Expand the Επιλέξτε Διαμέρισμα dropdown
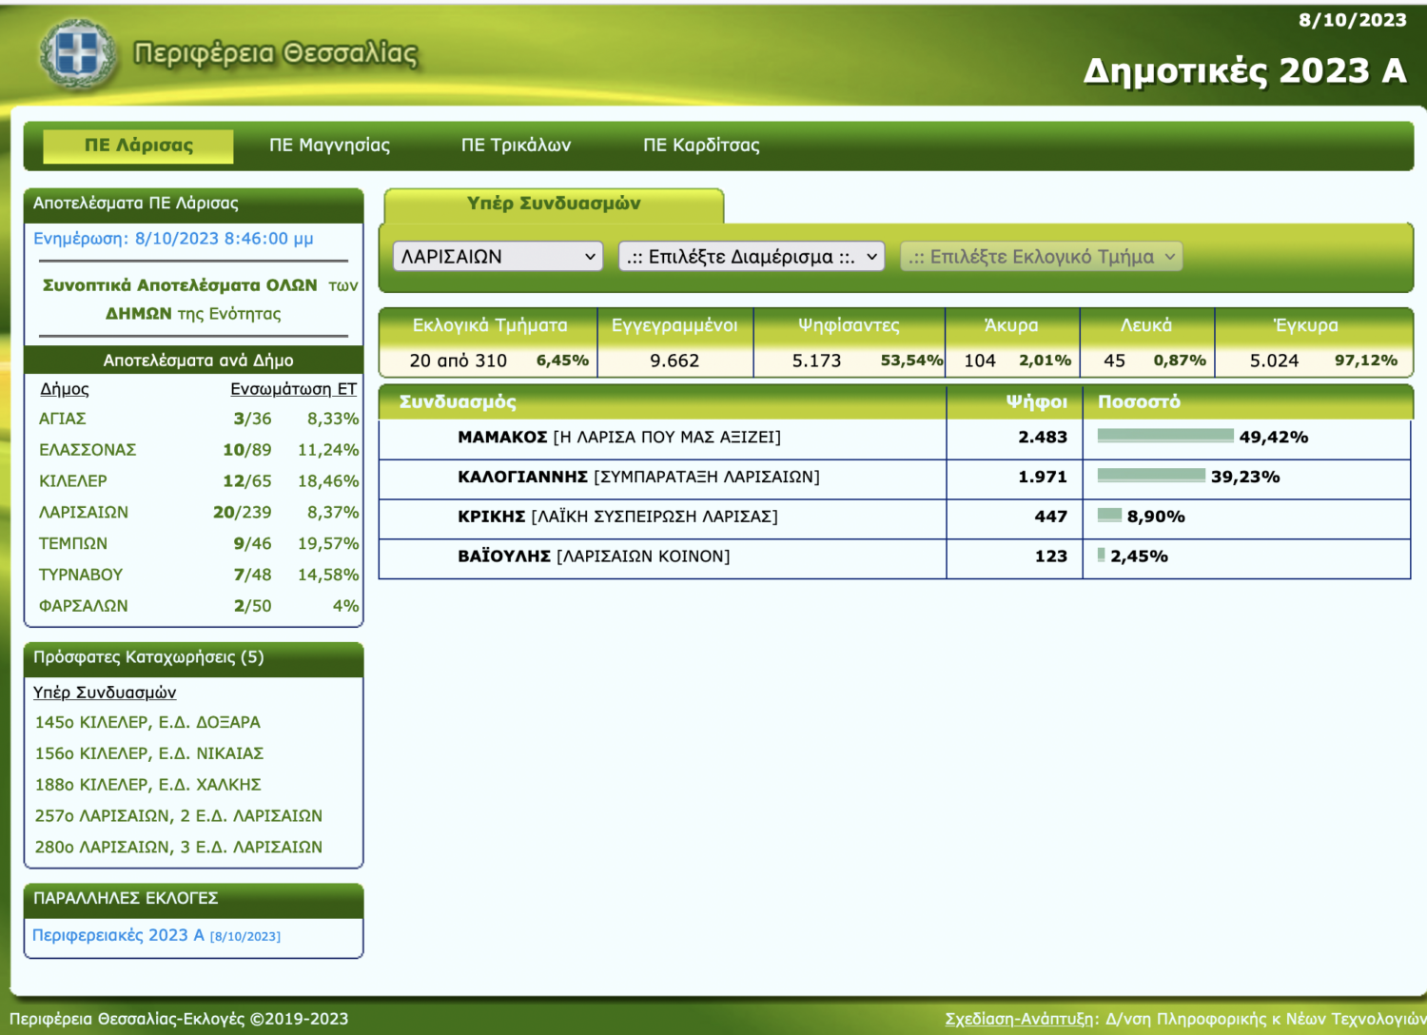This screenshot has width=1427, height=1035. (751, 257)
